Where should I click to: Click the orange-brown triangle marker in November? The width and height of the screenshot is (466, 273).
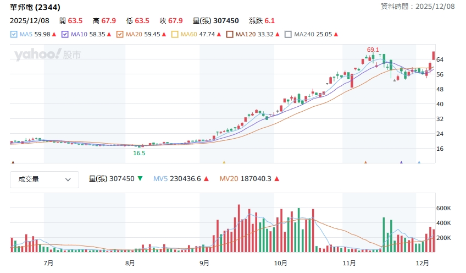click(x=365, y=162)
